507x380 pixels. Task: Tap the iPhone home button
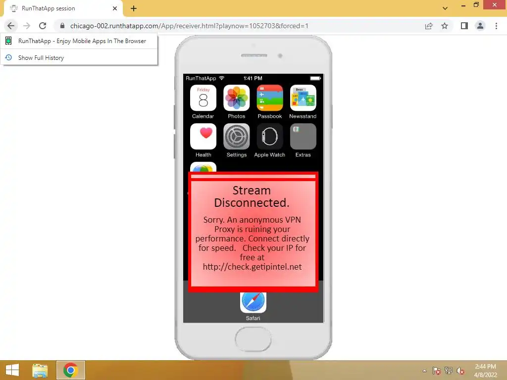coord(253,339)
